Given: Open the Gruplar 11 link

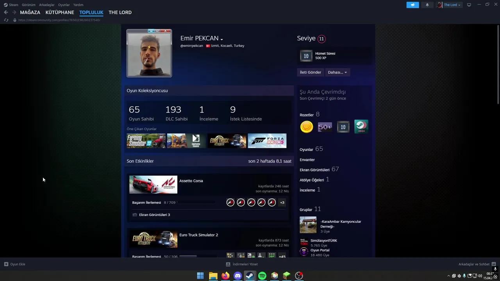Looking at the screenshot, I should tap(310, 209).
